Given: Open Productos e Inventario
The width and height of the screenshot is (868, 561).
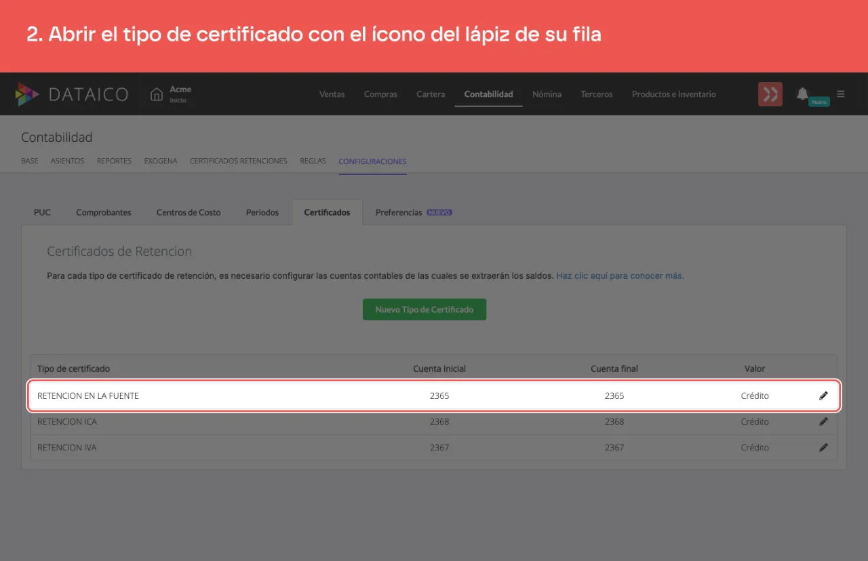Looking at the screenshot, I should 674,94.
